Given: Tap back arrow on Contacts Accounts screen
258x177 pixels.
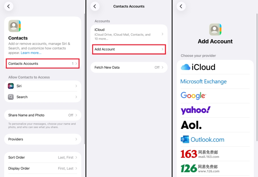Looking at the screenshot, I should pos(95,6).
